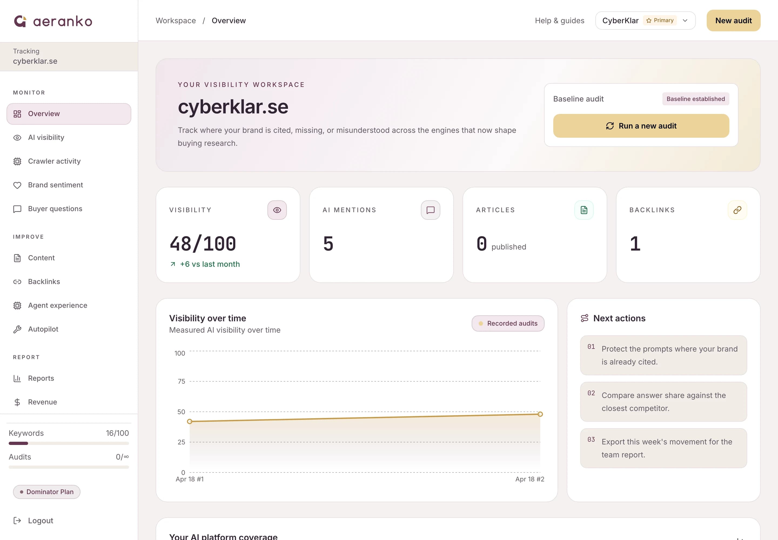This screenshot has height=540, width=778.
Task: Click the Backlinks link icon in sidebar
Action: [x=17, y=282]
